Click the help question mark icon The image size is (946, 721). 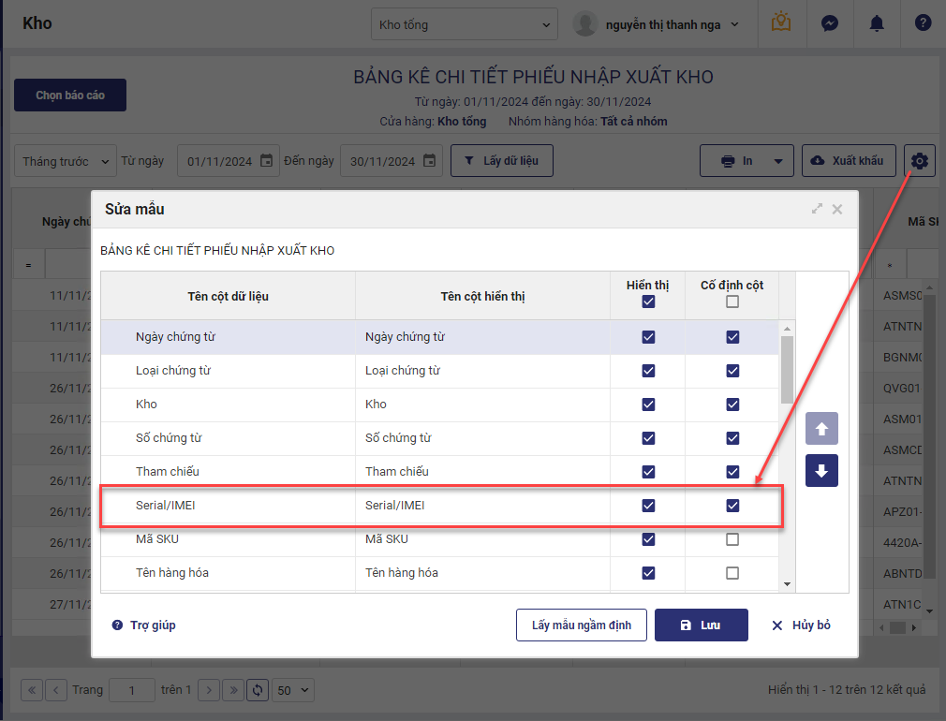[923, 24]
